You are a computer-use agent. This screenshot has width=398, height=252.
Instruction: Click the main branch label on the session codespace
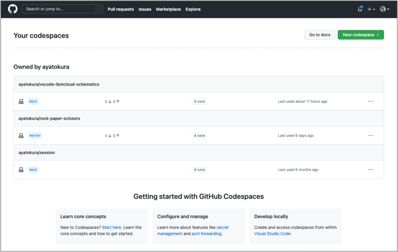pos(33,169)
